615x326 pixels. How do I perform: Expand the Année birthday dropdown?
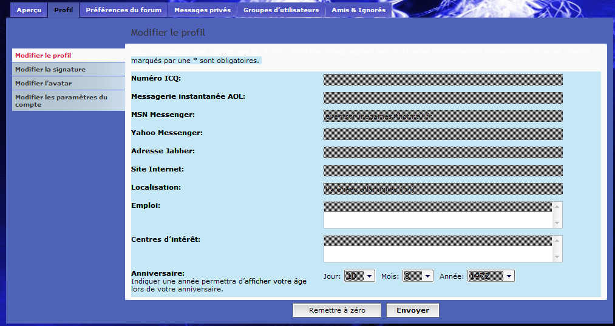point(491,276)
